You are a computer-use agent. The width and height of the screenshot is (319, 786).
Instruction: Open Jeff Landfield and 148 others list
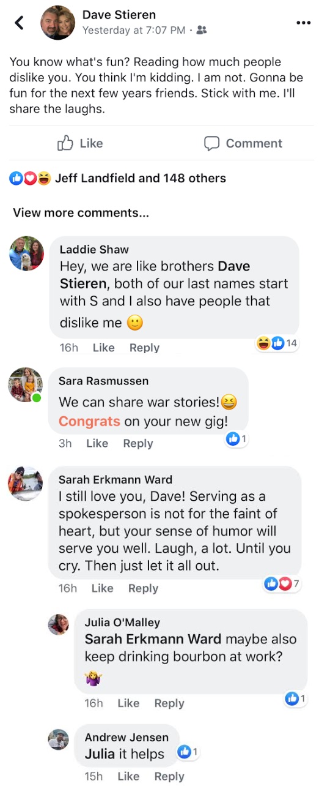pos(141,178)
